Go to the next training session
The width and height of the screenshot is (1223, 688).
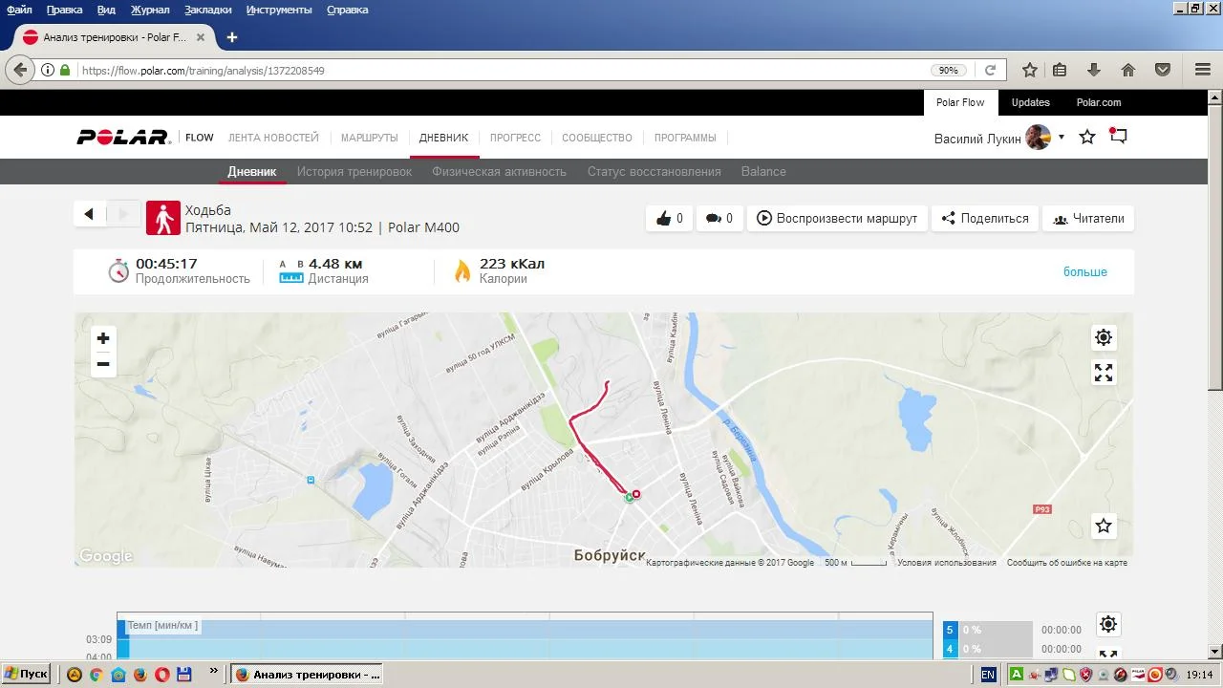pos(123,214)
